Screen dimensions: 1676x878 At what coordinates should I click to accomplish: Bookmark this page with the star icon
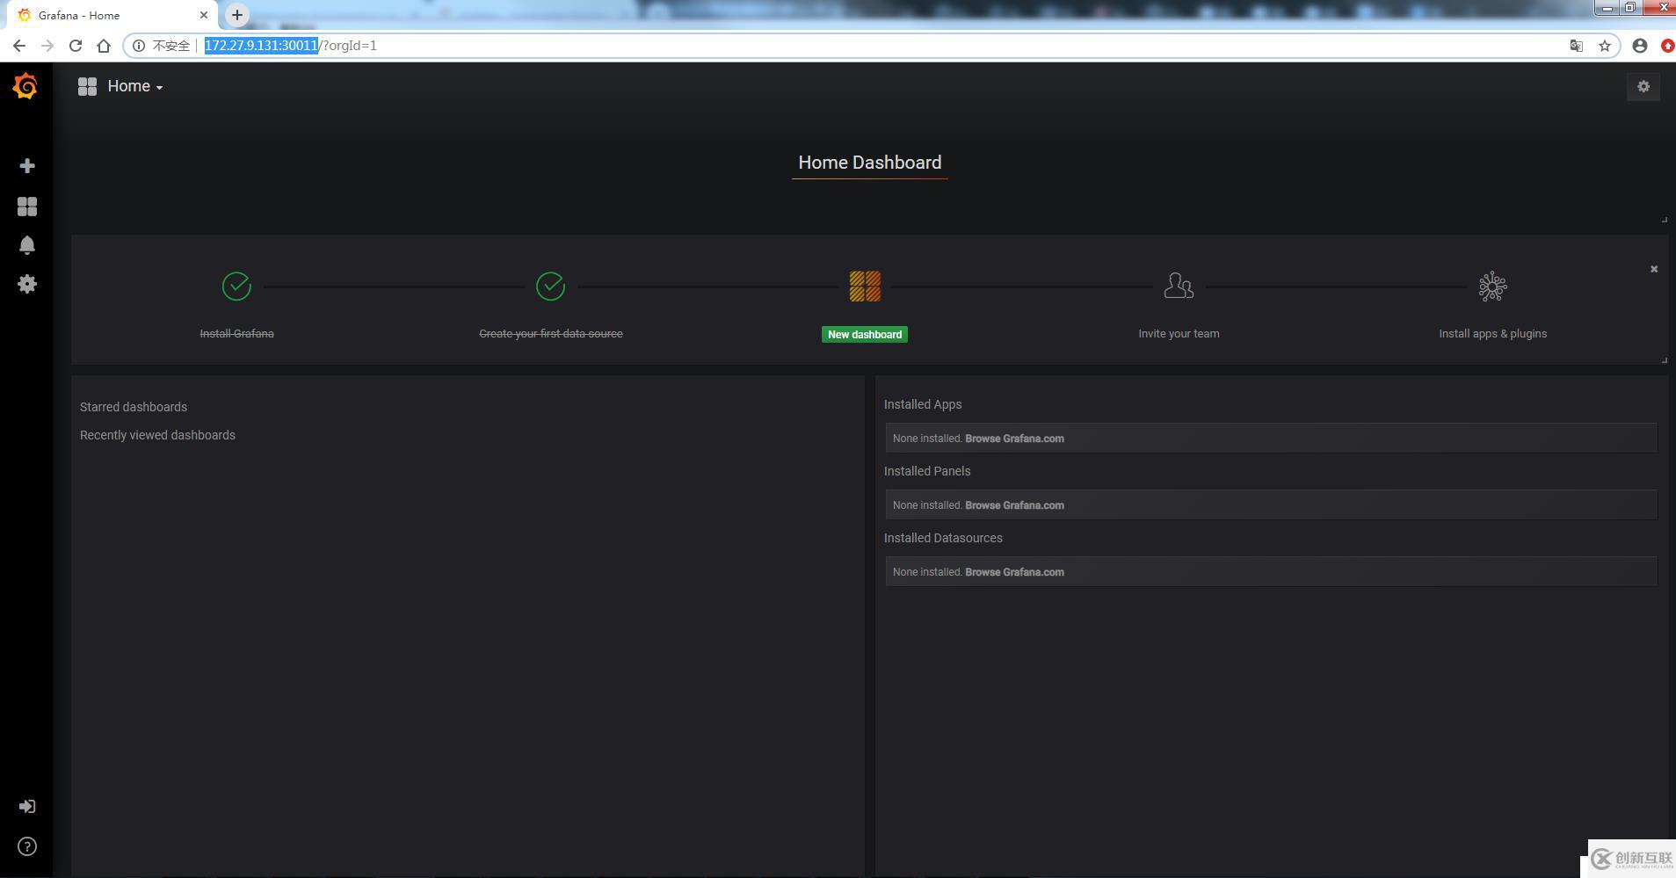pos(1604,46)
